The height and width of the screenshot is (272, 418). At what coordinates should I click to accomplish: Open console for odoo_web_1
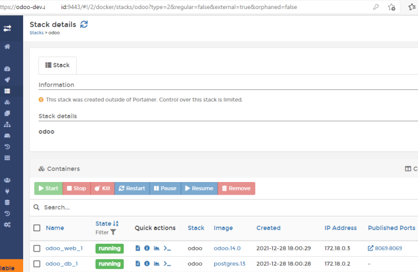(x=167, y=248)
